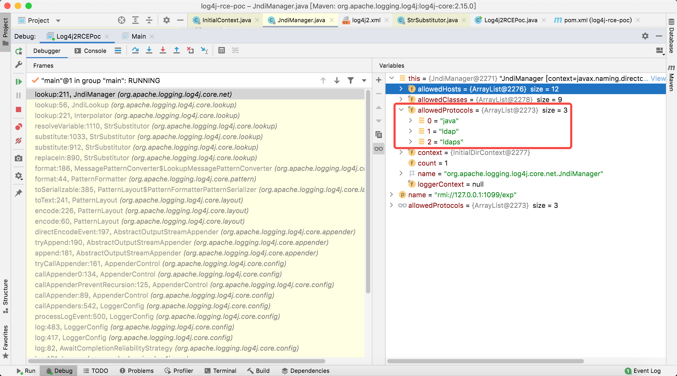Viewport: 677px width, 376px height.
Task: Open Event Log
Action: coord(643,371)
